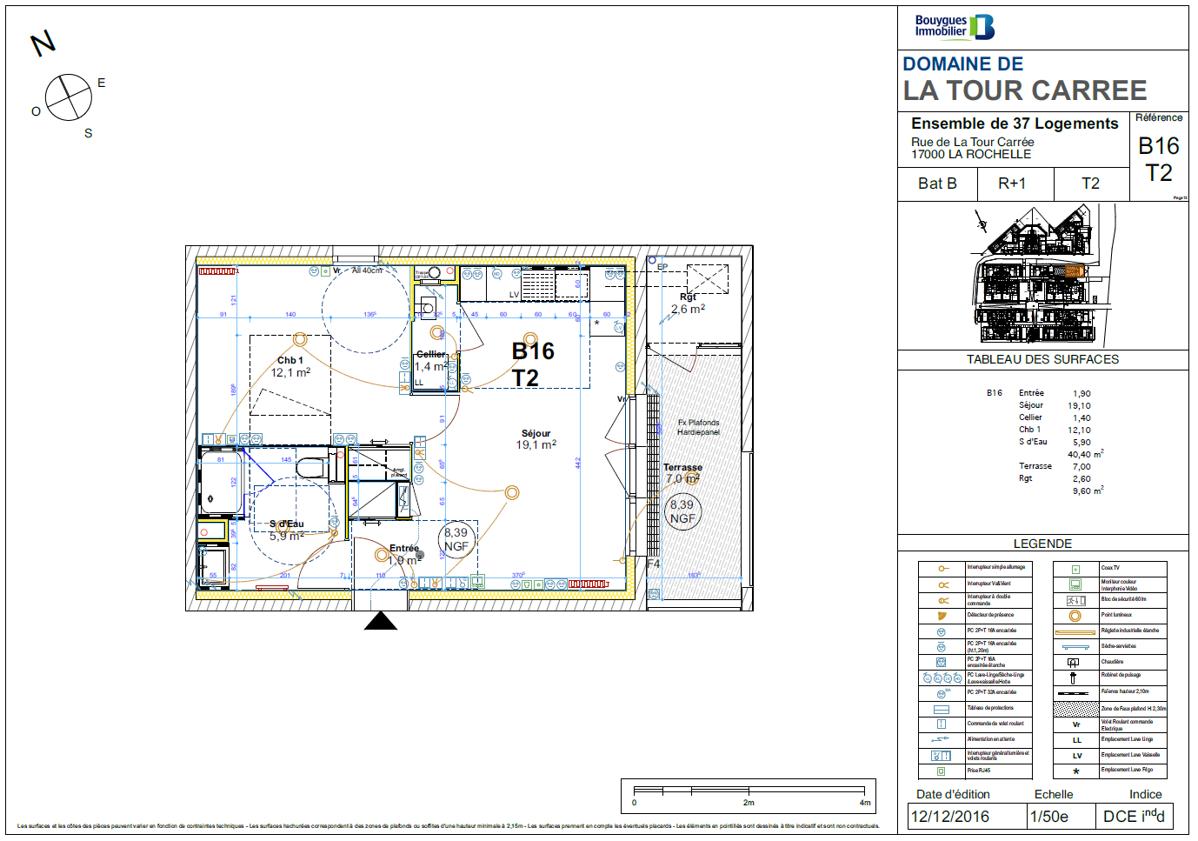Click the Bat B cell
This screenshot has width=1198, height=841.
tap(937, 184)
